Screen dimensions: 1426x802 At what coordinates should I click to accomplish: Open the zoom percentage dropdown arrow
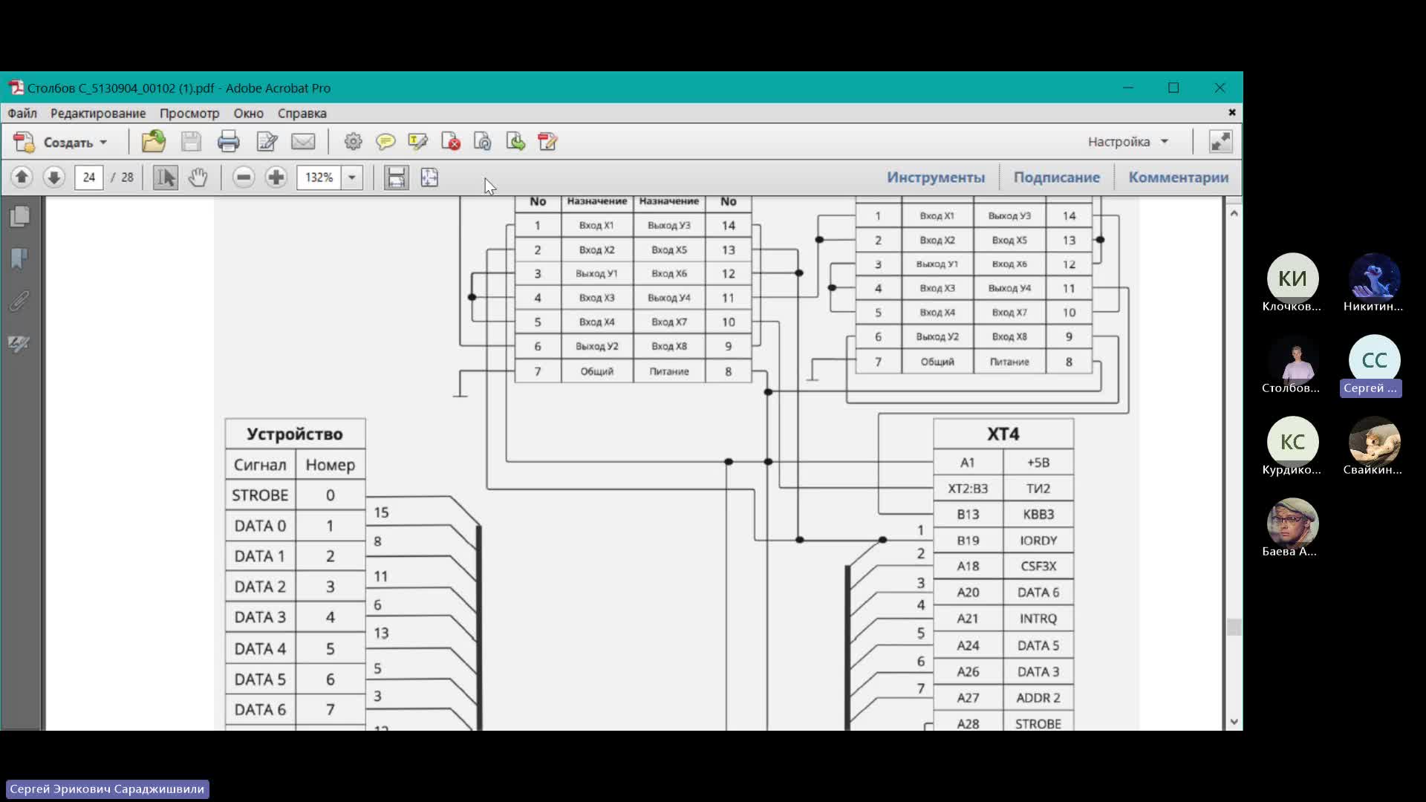click(x=352, y=177)
